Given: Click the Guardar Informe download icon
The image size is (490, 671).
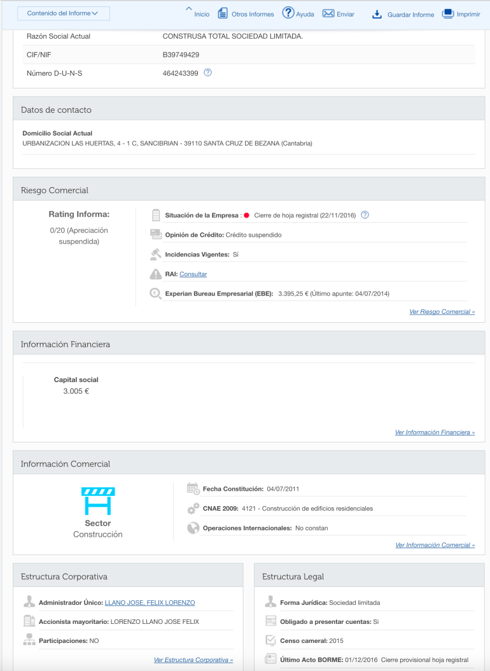Looking at the screenshot, I should (377, 14).
